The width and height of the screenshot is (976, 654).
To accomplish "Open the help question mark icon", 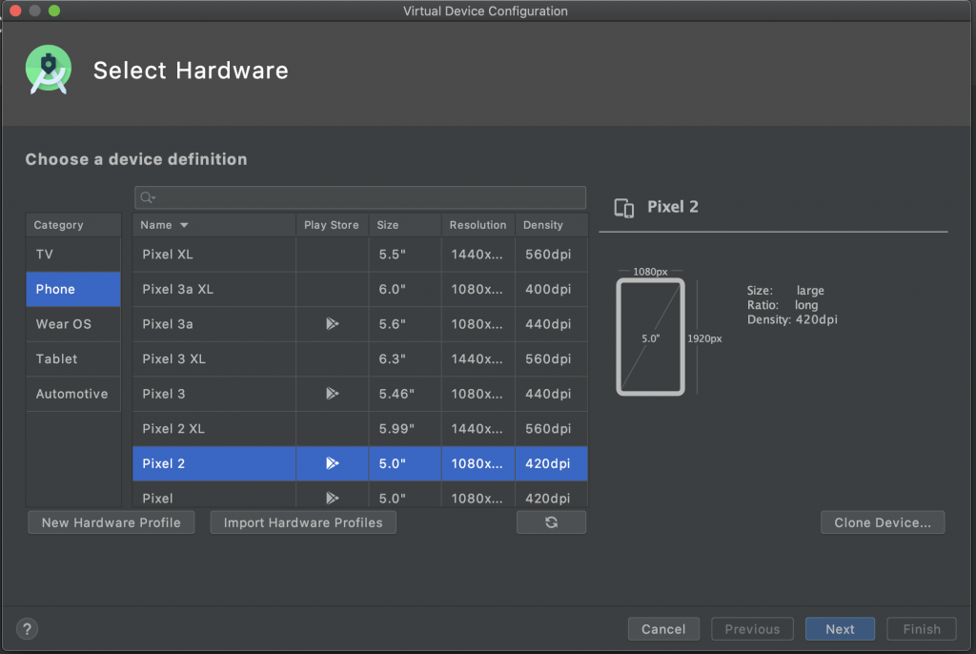I will tap(28, 628).
